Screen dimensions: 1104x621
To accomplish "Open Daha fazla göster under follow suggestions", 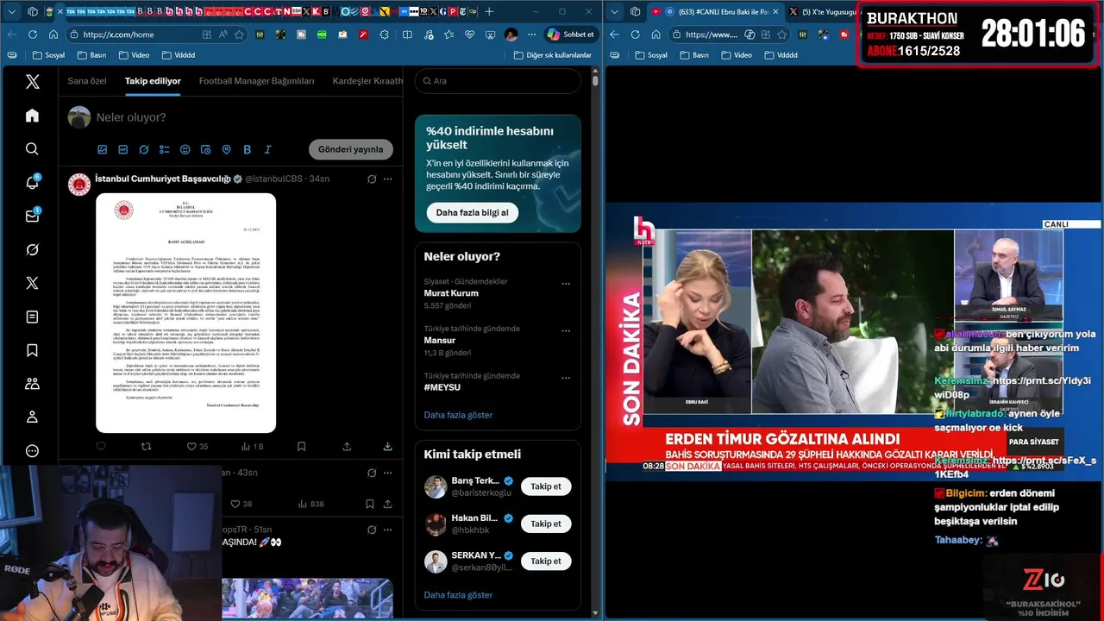I will [458, 595].
